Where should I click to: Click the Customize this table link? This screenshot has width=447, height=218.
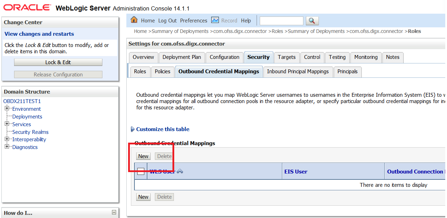click(x=163, y=129)
